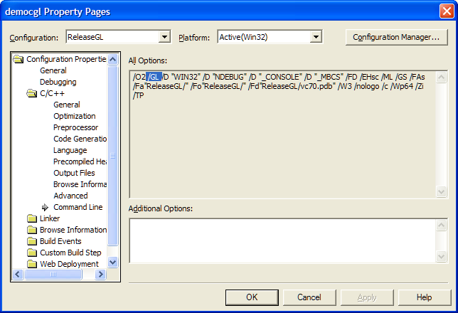The image size is (458, 313).
Task: Click inside the Additional Options text box
Action: pyautogui.click(x=283, y=241)
